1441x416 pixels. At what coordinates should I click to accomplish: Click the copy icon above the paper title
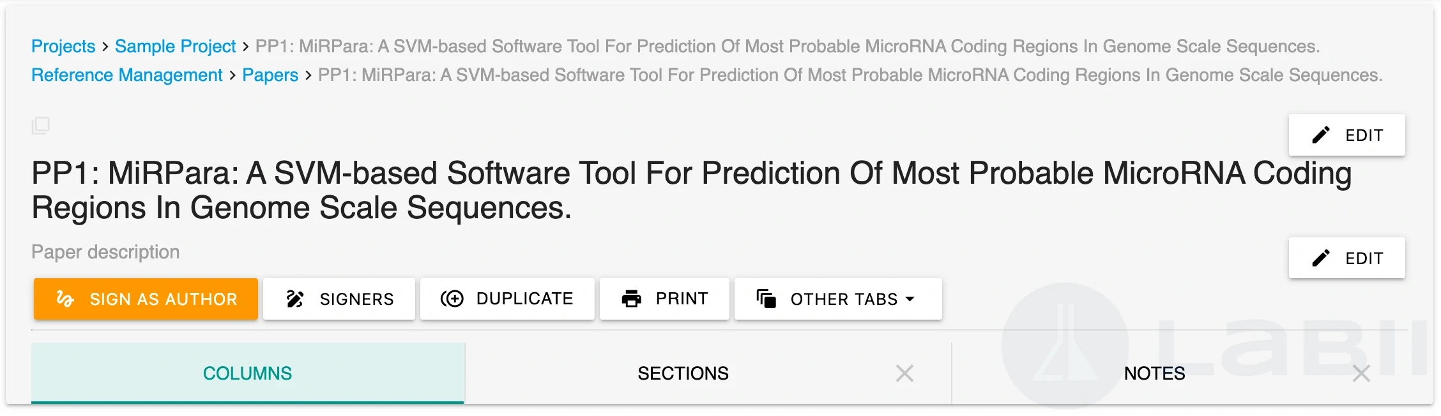40,125
